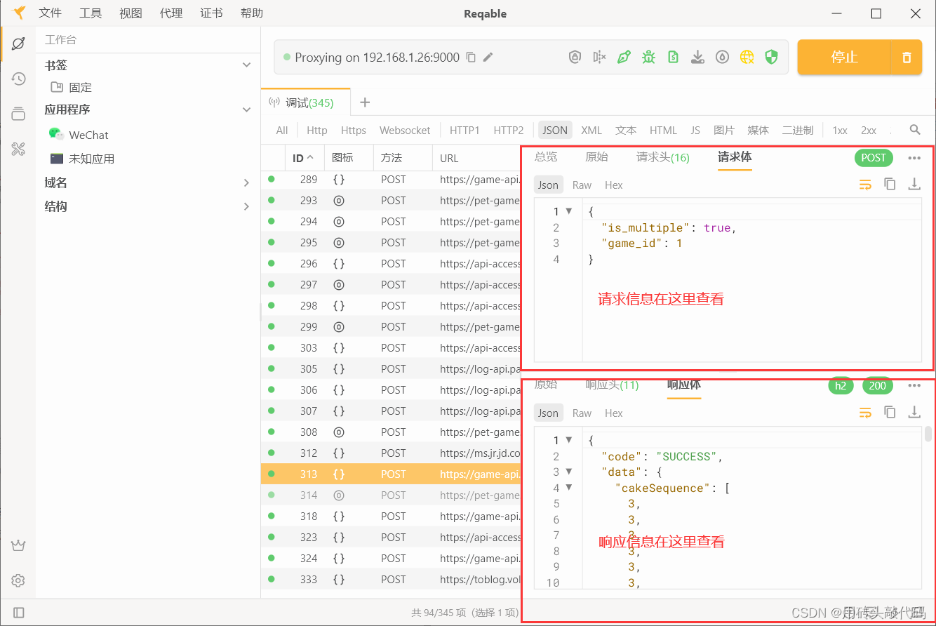Switch to the 请求头(16) tab
This screenshot has width=936, height=626.
[x=663, y=157]
